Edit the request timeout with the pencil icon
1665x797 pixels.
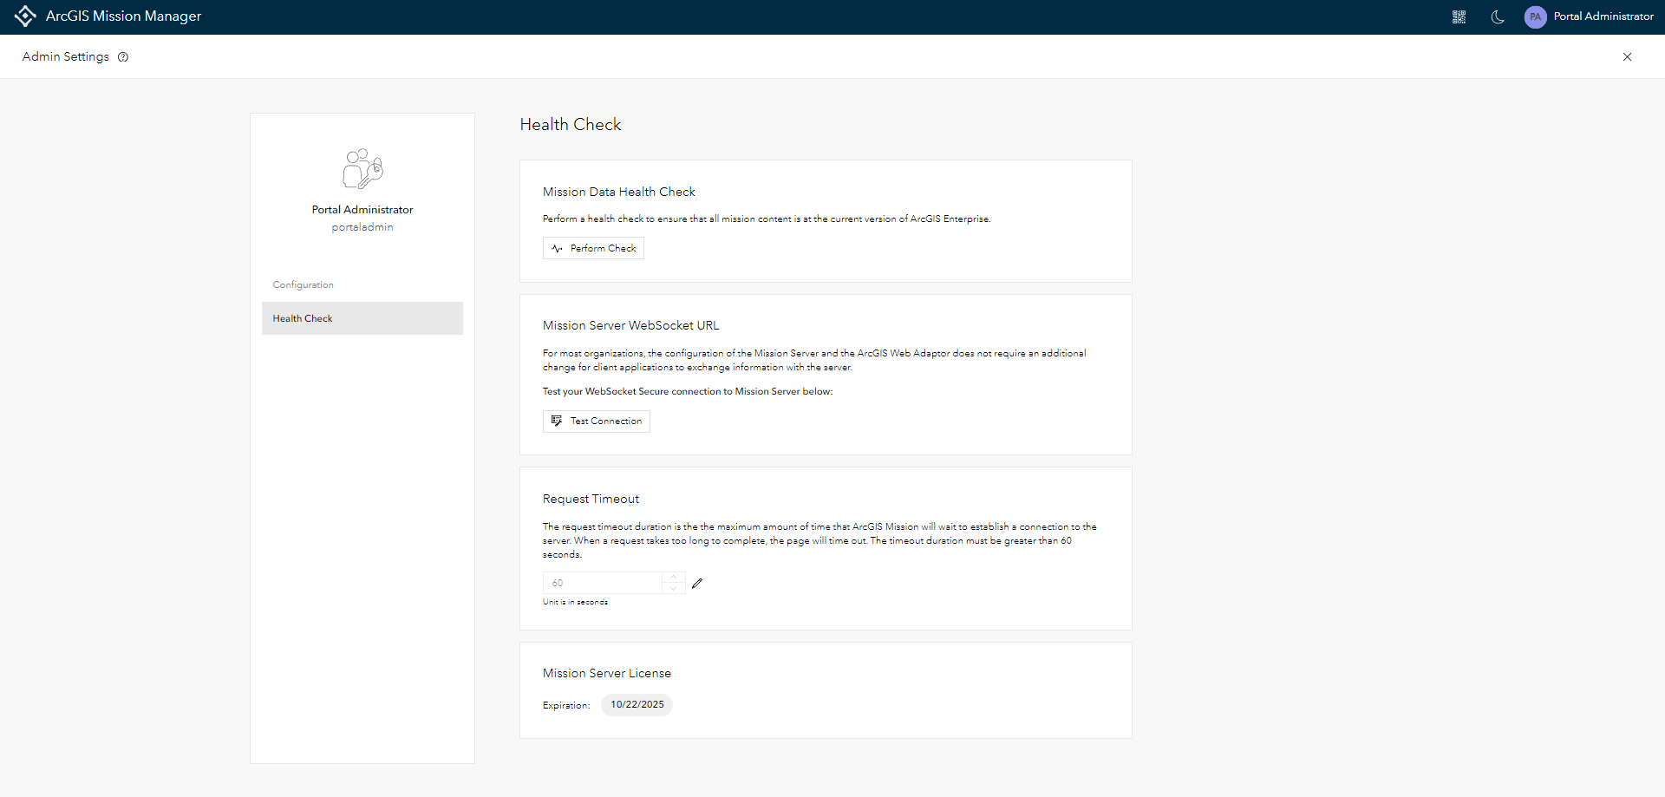pyautogui.click(x=697, y=584)
